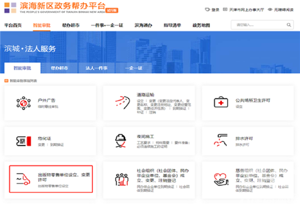The width and height of the screenshot is (300, 204).
Task: Open the 户外广告 globe network icon
Action: [23, 103]
